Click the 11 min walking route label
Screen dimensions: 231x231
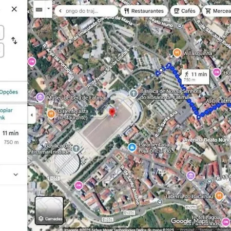[x=196, y=77]
